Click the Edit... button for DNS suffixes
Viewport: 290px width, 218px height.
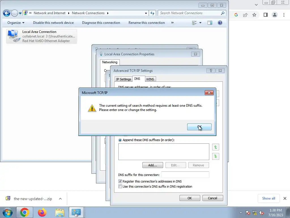[x=176, y=165]
